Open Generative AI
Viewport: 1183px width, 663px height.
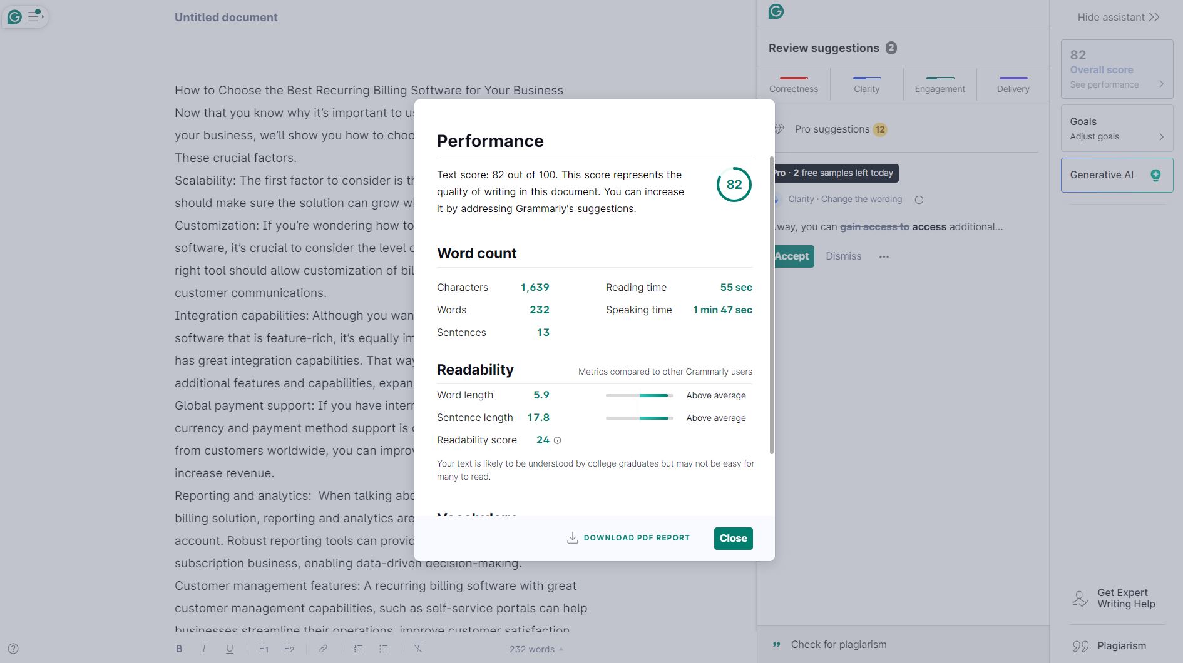pos(1117,175)
